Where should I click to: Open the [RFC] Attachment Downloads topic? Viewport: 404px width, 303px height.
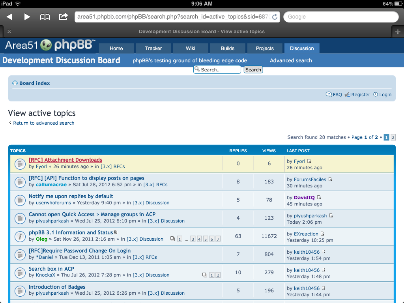[65, 160]
